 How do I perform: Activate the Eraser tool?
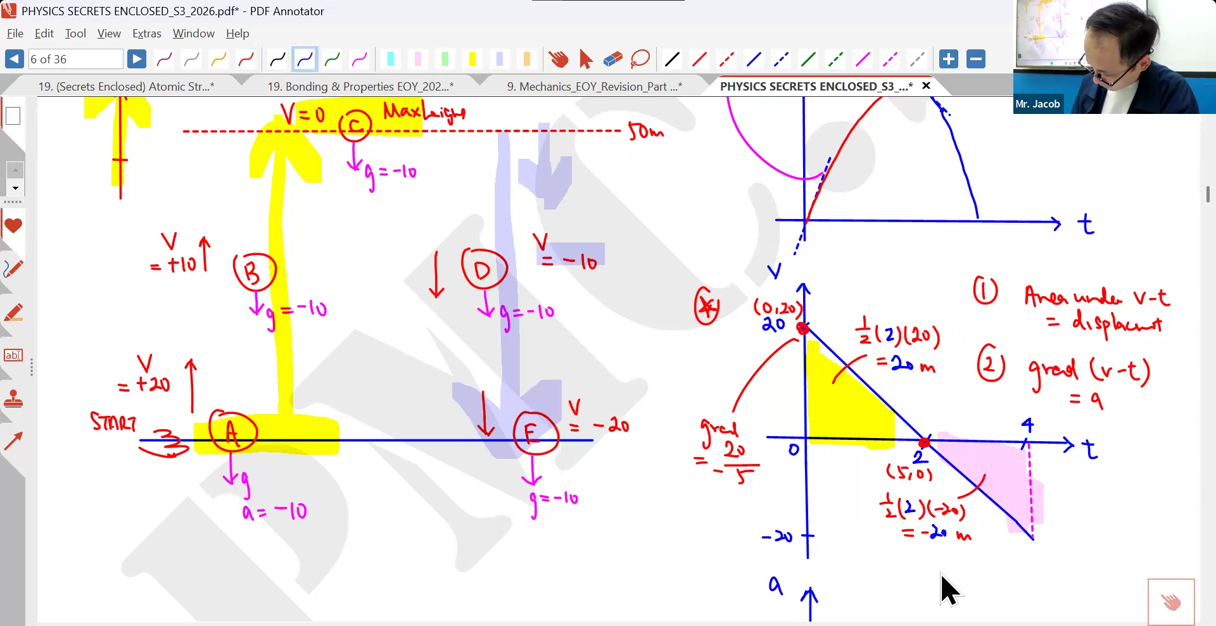[612, 59]
